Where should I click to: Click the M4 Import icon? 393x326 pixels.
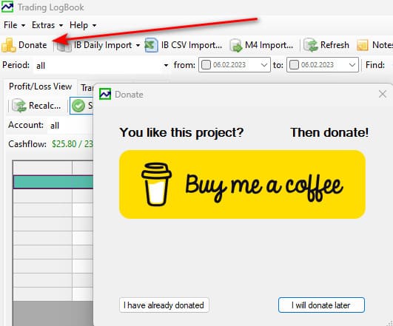click(x=235, y=46)
